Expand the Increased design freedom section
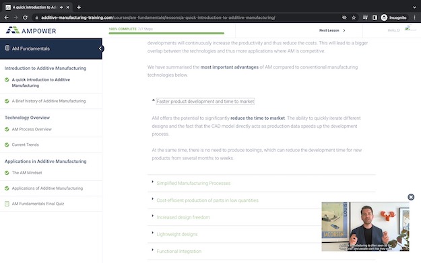 pos(183,217)
